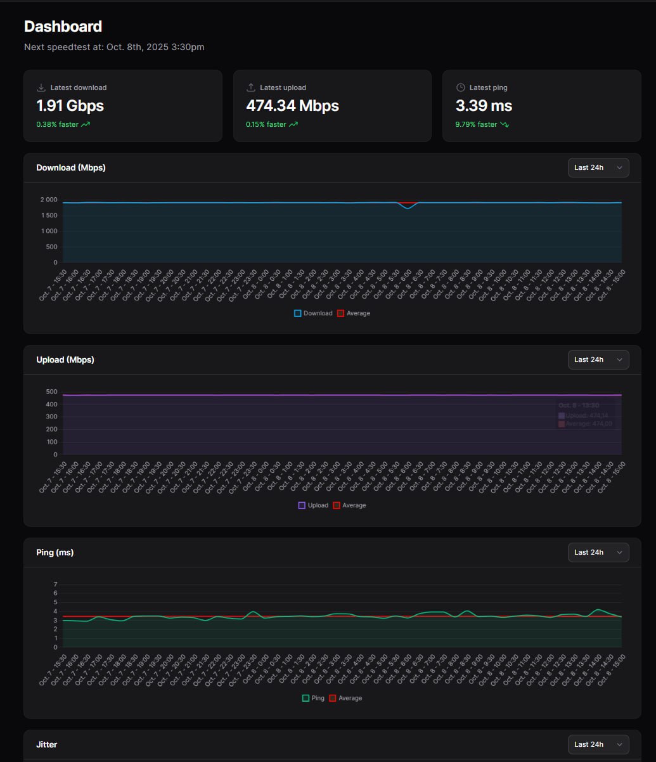Click the trend-down icon next to 9.79% faster

pyautogui.click(x=505, y=125)
